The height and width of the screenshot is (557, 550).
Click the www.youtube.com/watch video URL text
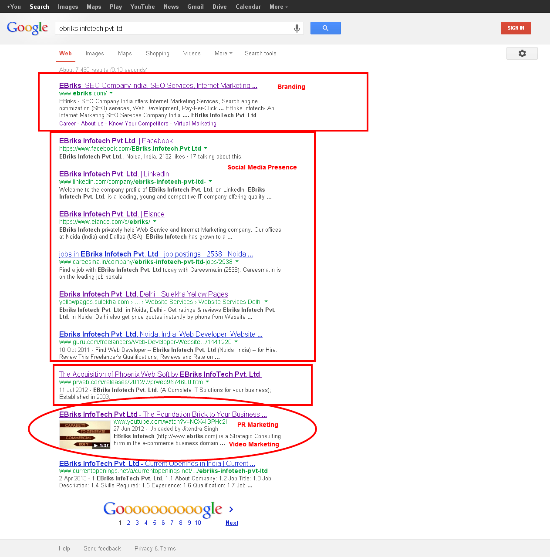(170, 422)
